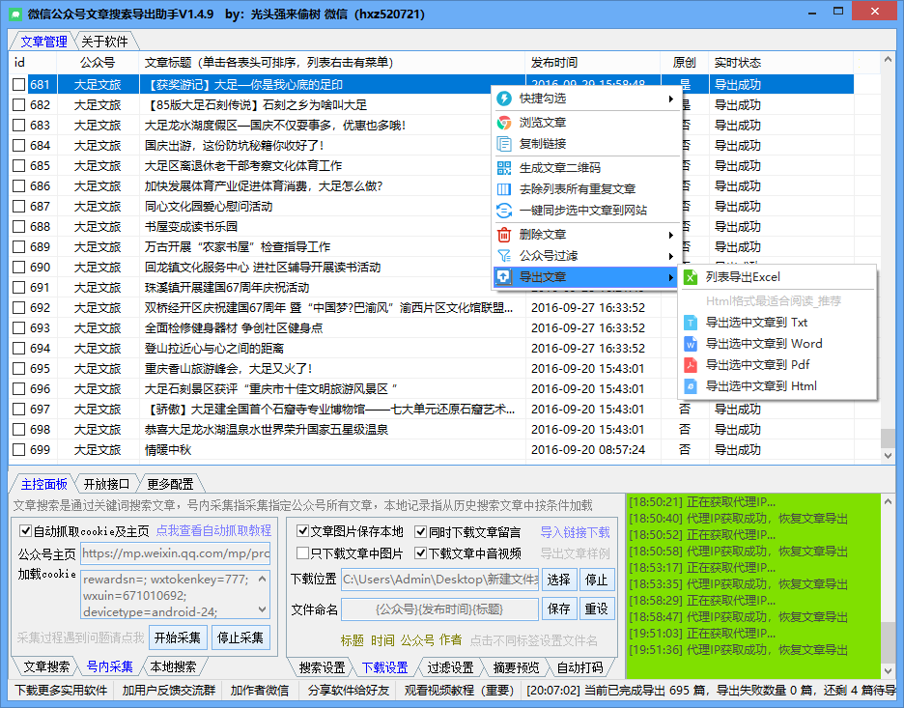904x708 pixels.
Task: Click the export icon beside 导出文章
Action: tap(504, 277)
